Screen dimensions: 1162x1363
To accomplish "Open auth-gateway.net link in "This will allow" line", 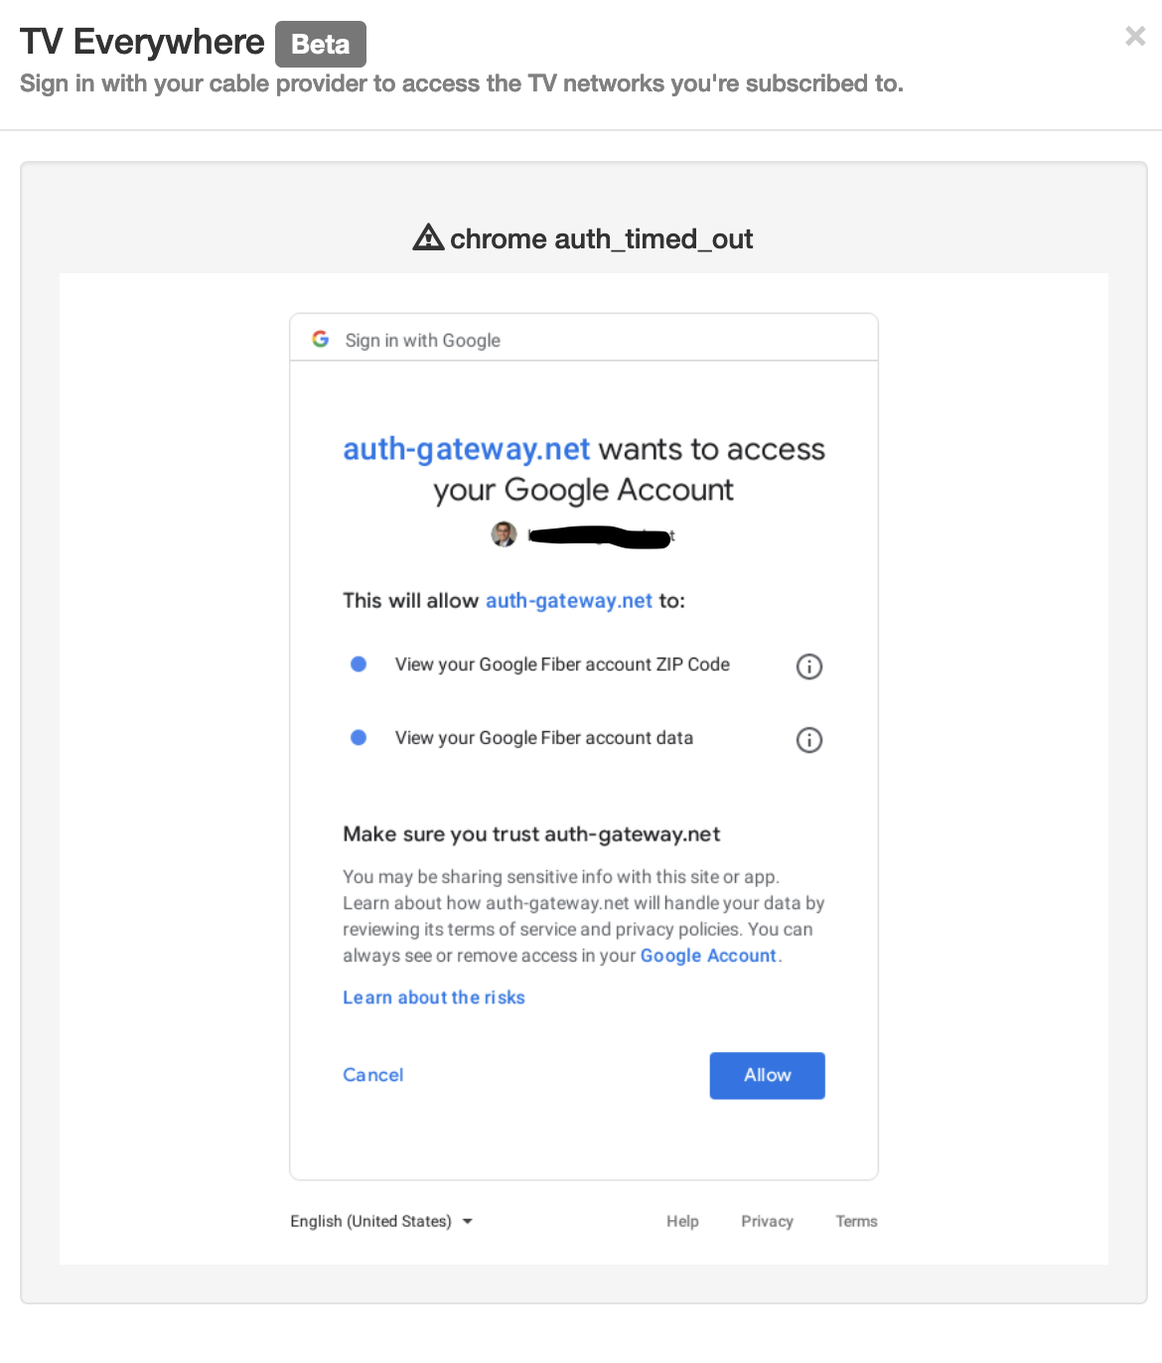I will (x=569, y=601).
